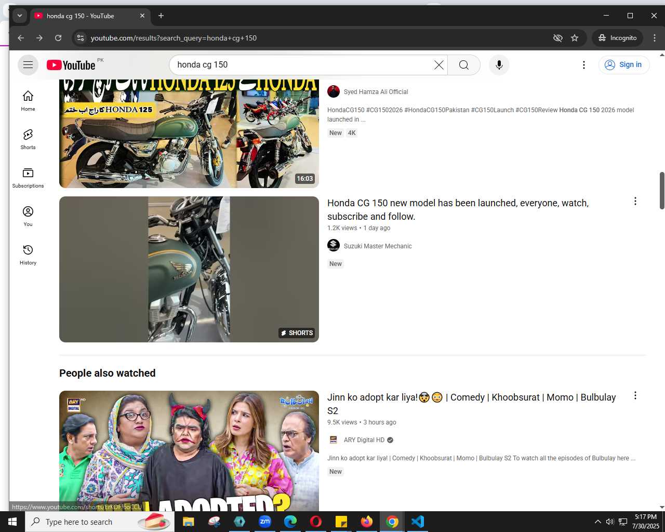665x532 pixels.
Task: Open the YouTube guide hamburger menu
Action: point(28,65)
